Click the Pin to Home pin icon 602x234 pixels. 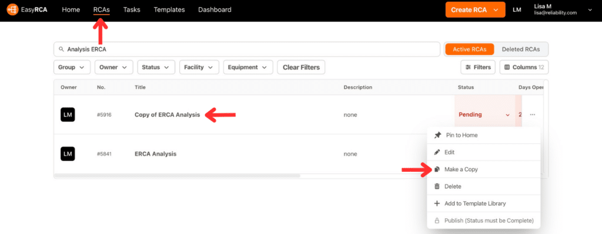pyautogui.click(x=437, y=135)
